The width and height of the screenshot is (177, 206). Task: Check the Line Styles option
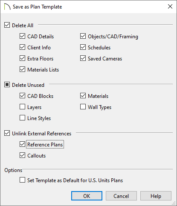23,118
